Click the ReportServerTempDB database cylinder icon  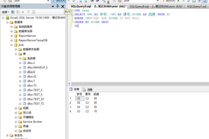(x=16, y=40)
